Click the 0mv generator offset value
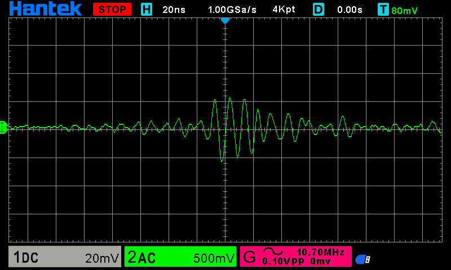Image resolution: width=451 pixels, height=270 pixels. point(320,261)
